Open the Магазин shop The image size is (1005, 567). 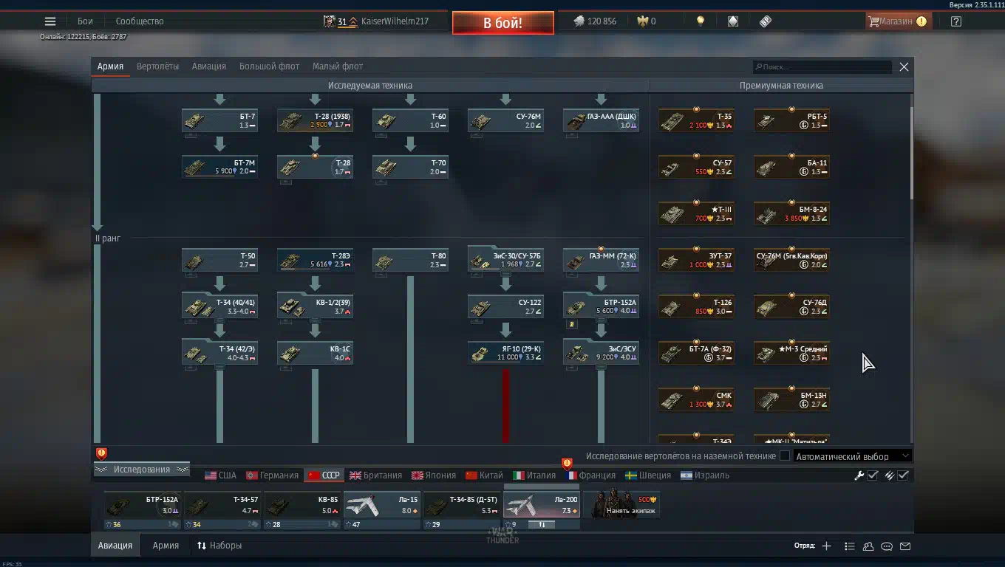pos(897,21)
